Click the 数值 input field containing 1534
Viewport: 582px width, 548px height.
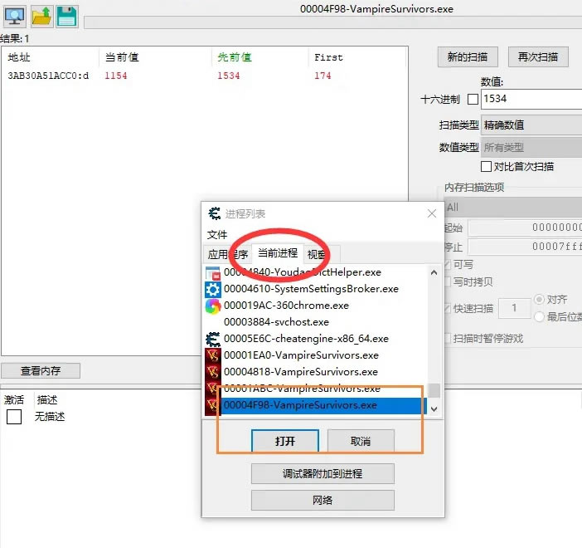pyautogui.click(x=531, y=99)
